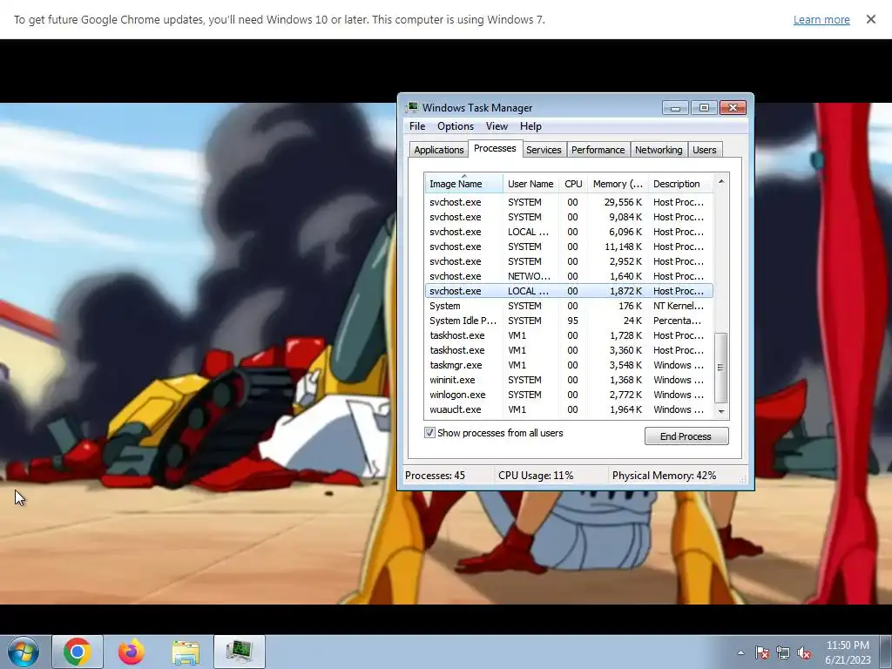This screenshot has width=892, height=669.
Task: Open Google Chrome from the taskbar
Action: coord(78,652)
